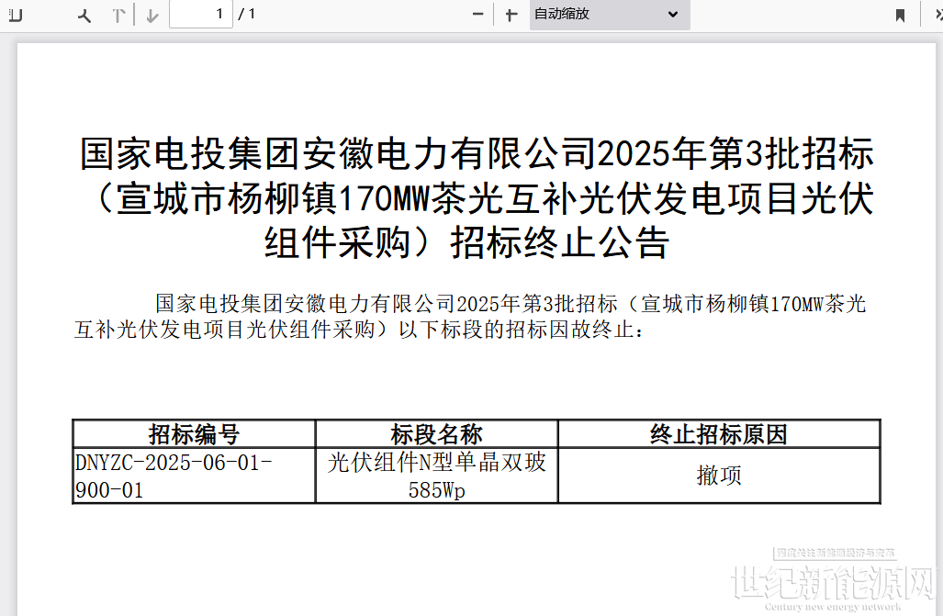Go to next page arrow
The image size is (943, 616).
coord(152,16)
